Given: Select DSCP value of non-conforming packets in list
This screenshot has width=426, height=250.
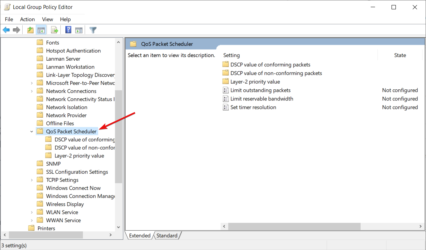Looking at the screenshot, I should (x=276, y=73).
